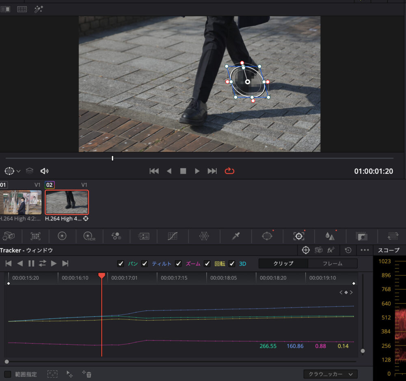This screenshot has height=381, width=406.
Task: Open the クラウドトラッカー dropdown
Action: tap(330, 374)
